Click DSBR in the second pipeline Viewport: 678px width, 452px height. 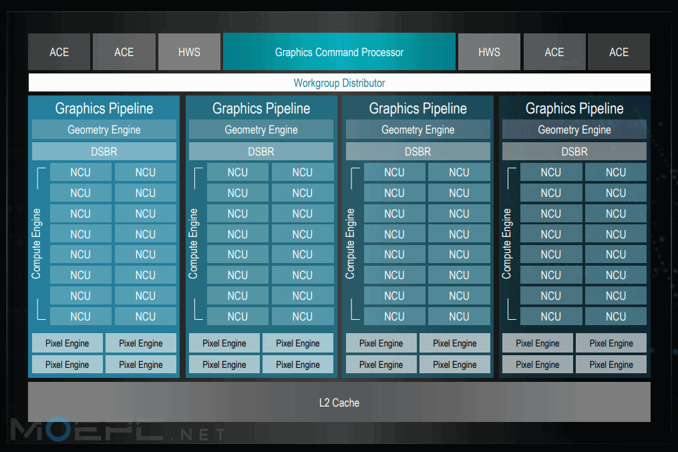click(x=261, y=152)
